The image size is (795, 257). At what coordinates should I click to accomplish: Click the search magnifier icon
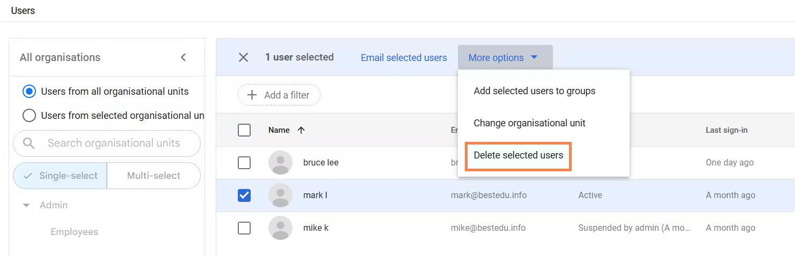[29, 143]
